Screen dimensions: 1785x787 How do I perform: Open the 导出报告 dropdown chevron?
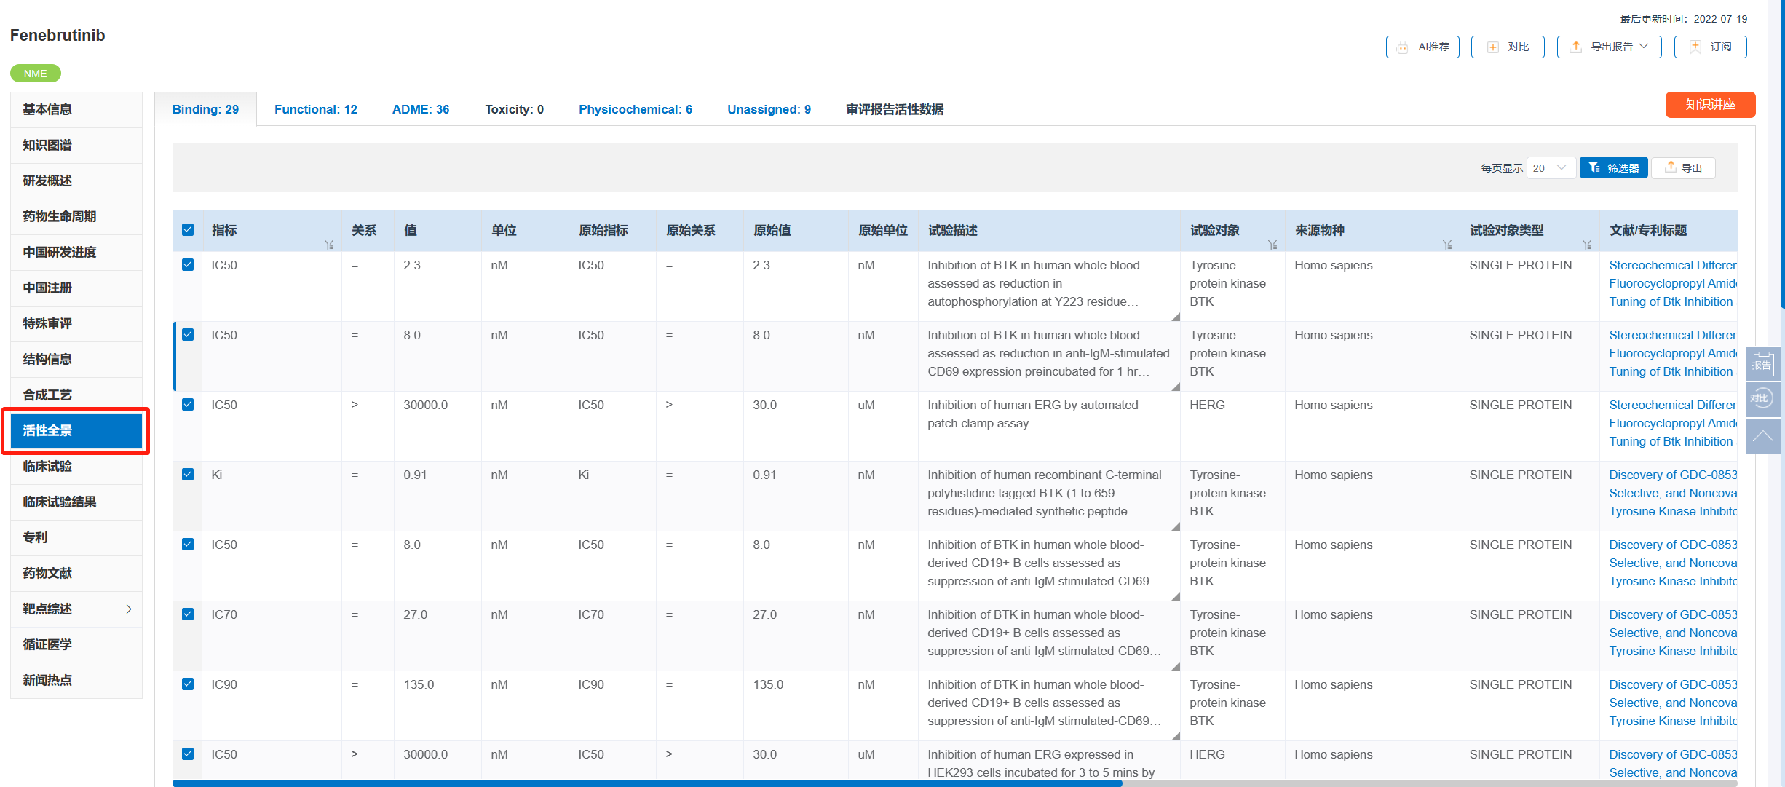click(x=1644, y=47)
